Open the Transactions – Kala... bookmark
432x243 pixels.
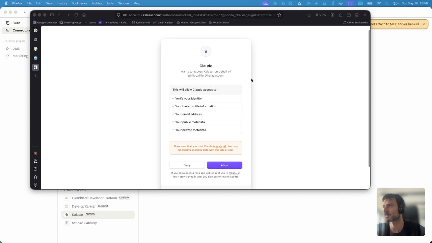tap(113, 23)
